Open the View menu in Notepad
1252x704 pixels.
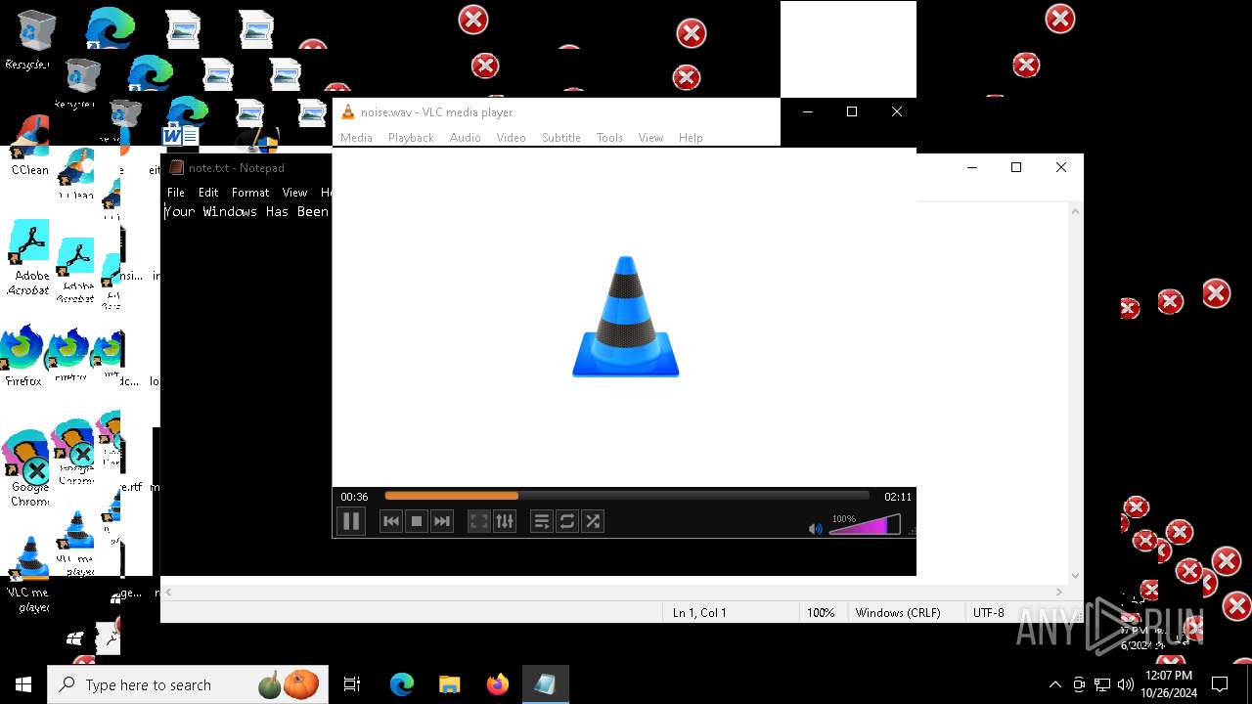coord(294,193)
